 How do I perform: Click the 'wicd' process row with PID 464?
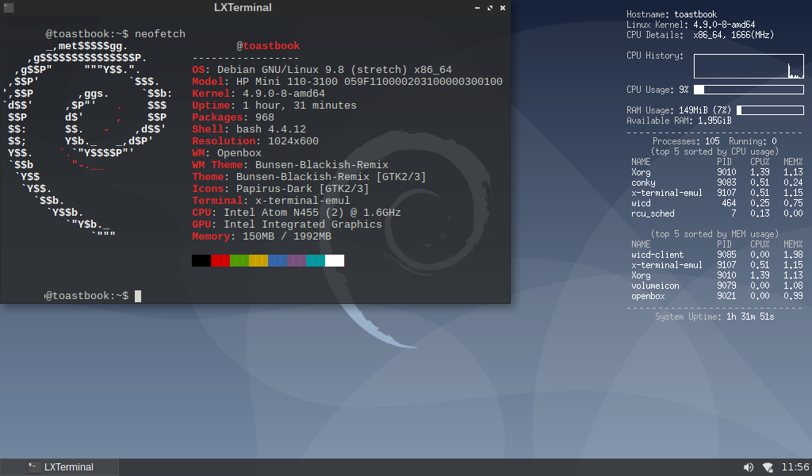[717, 204]
